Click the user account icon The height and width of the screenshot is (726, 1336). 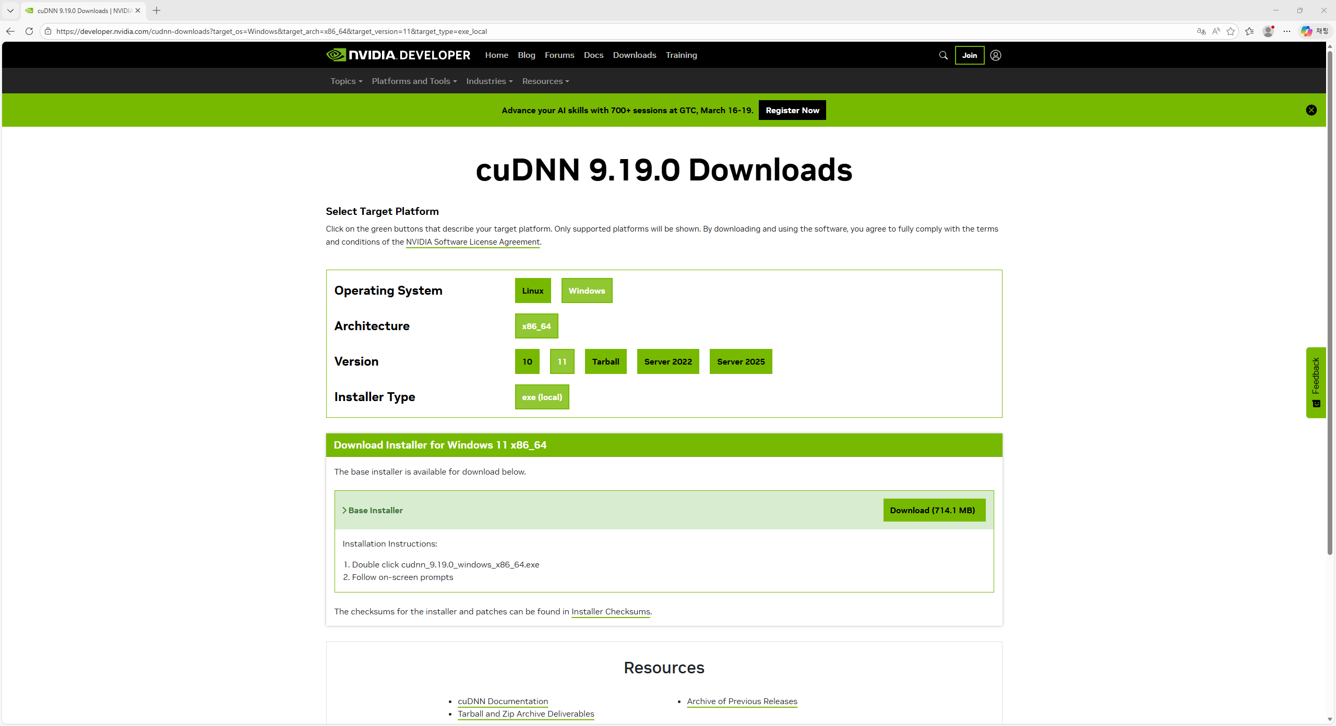[x=995, y=55]
